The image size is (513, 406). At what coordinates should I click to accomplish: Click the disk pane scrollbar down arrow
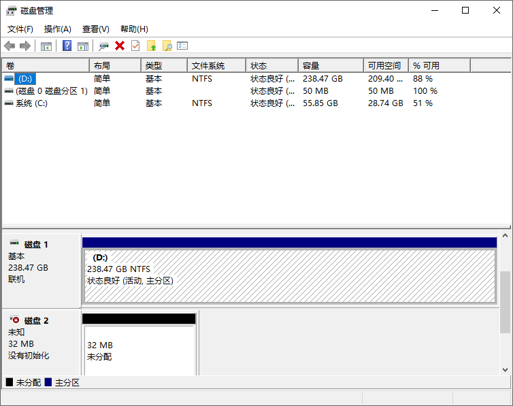click(x=505, y=370)
